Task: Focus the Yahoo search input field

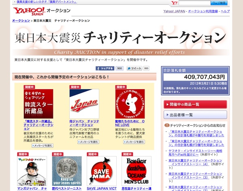Action: [194, 3]
